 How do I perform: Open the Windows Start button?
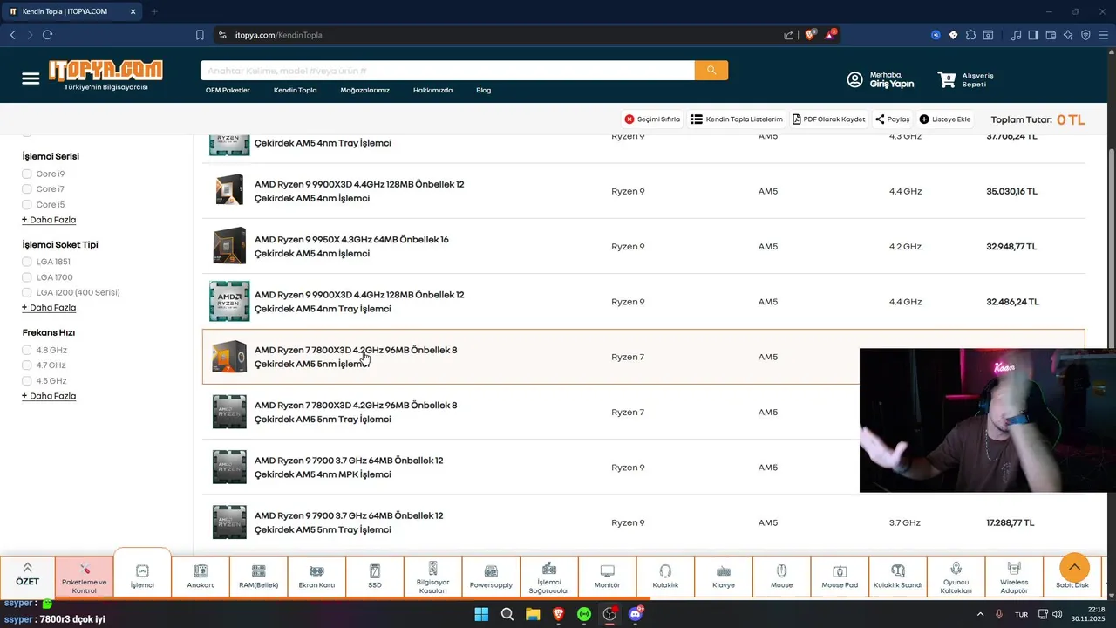[x=481, y=614]
